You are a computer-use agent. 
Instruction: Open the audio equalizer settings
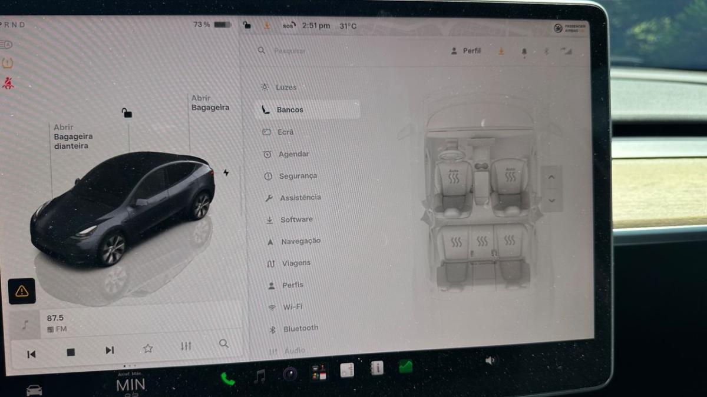186,346
